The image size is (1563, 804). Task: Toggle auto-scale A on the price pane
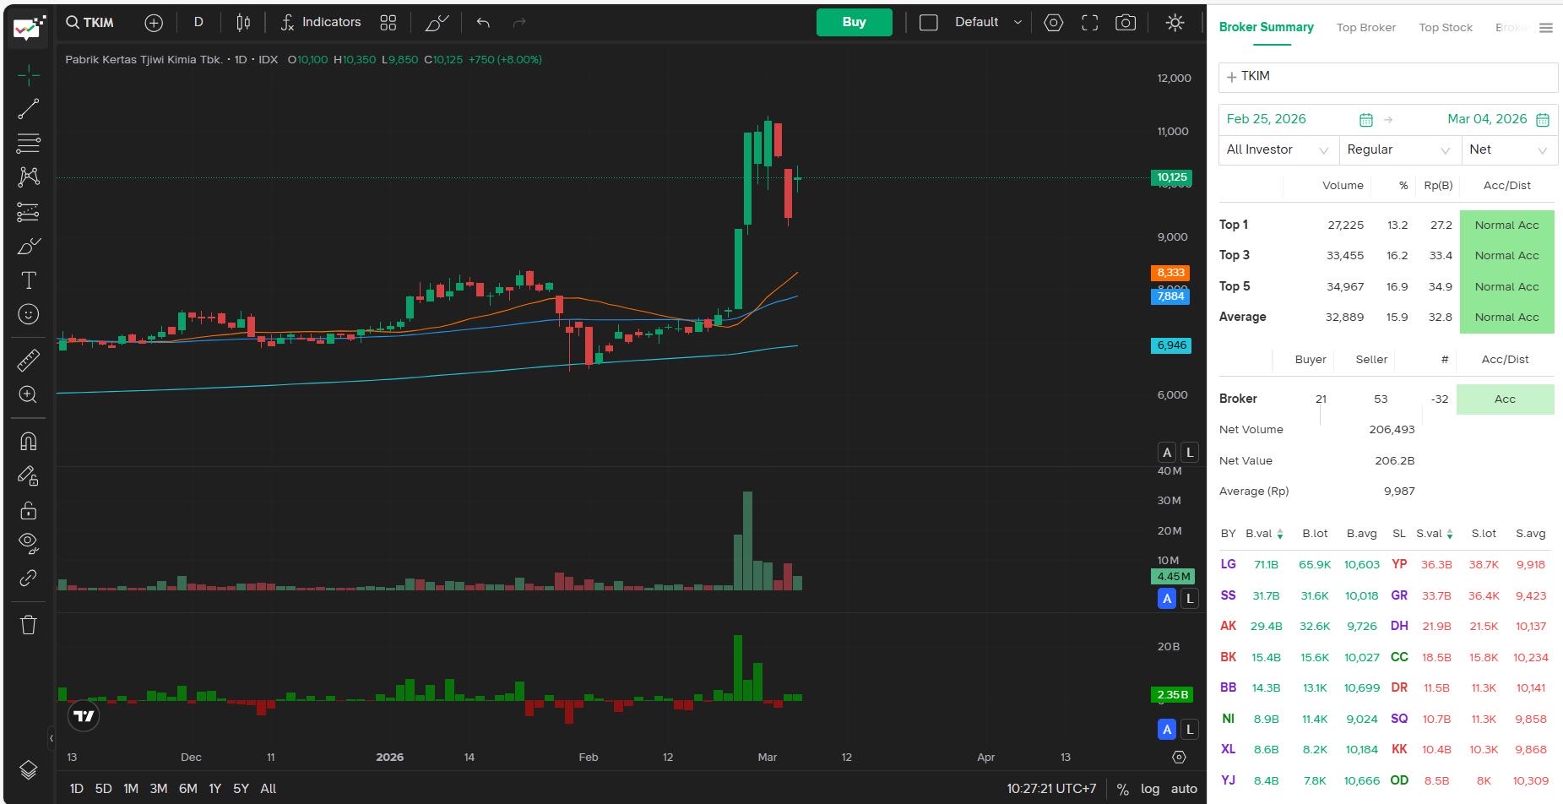click(1167, 453)
